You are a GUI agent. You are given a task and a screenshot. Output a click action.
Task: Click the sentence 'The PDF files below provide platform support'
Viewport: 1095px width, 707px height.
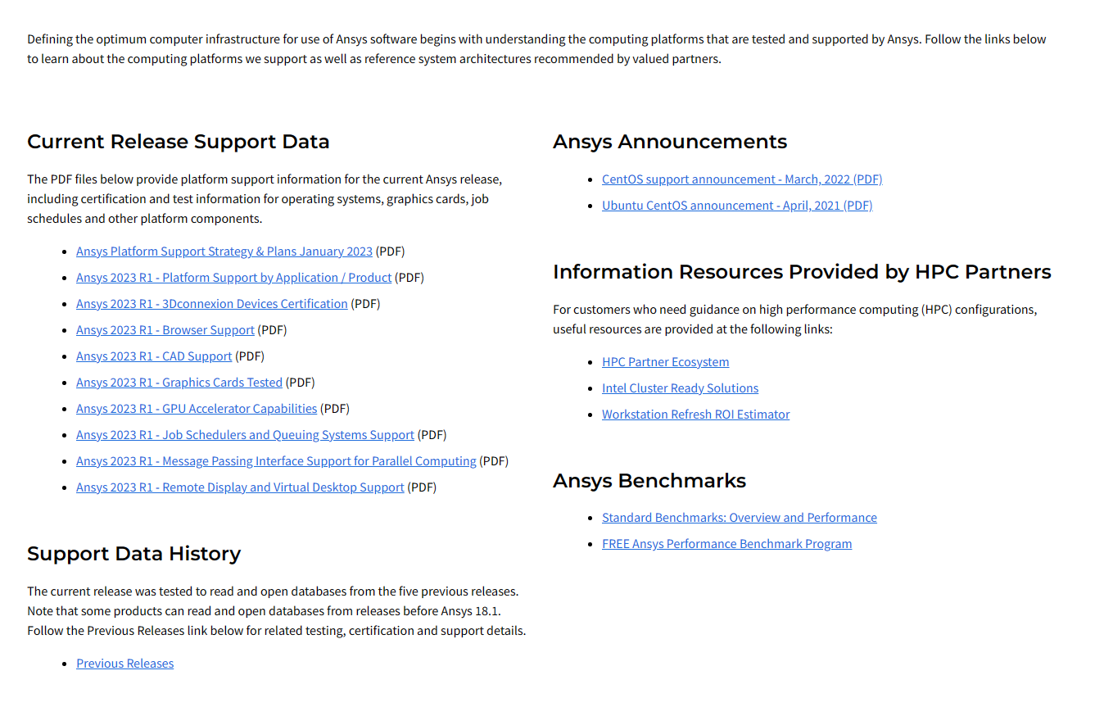(265, 199)
